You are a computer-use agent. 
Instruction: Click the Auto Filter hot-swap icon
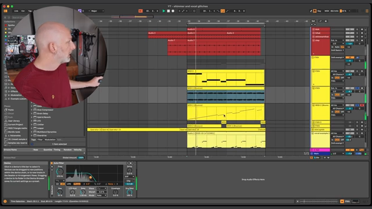[x=128, y=163]
